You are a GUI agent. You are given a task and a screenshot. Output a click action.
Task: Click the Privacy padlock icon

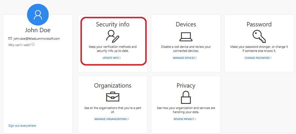186,97
